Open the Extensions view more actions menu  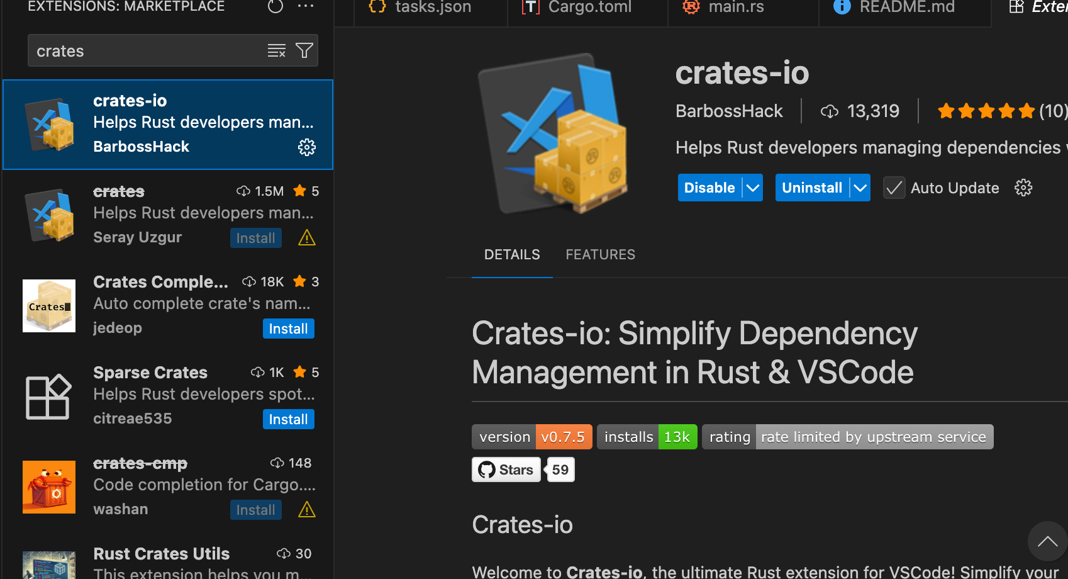[x=306, y=6]
